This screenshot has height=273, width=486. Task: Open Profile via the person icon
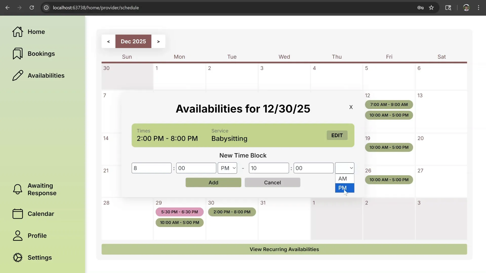click(18, 236)
